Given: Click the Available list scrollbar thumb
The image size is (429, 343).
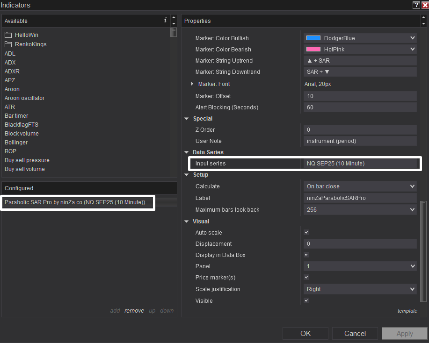Looking at the screenshot, I should click(x=174, y=32).
